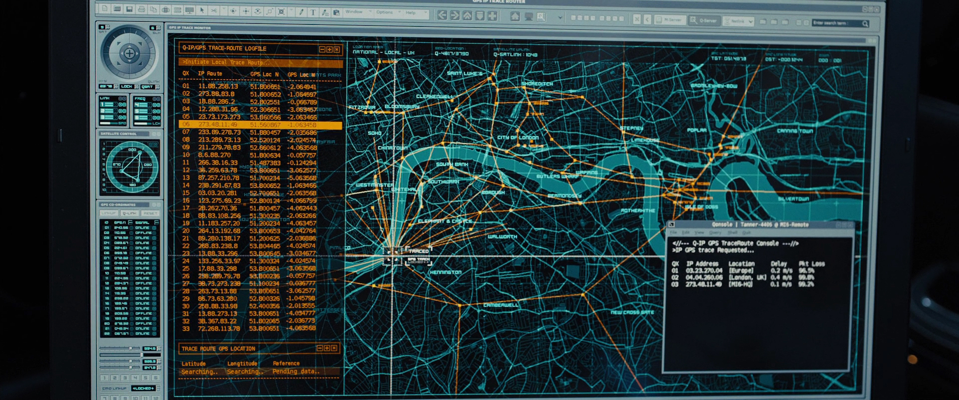Toggle the third row switch in the FREQ panel
Screen dimensions: 959x400
pyautogui.click(x=156, y=117)
